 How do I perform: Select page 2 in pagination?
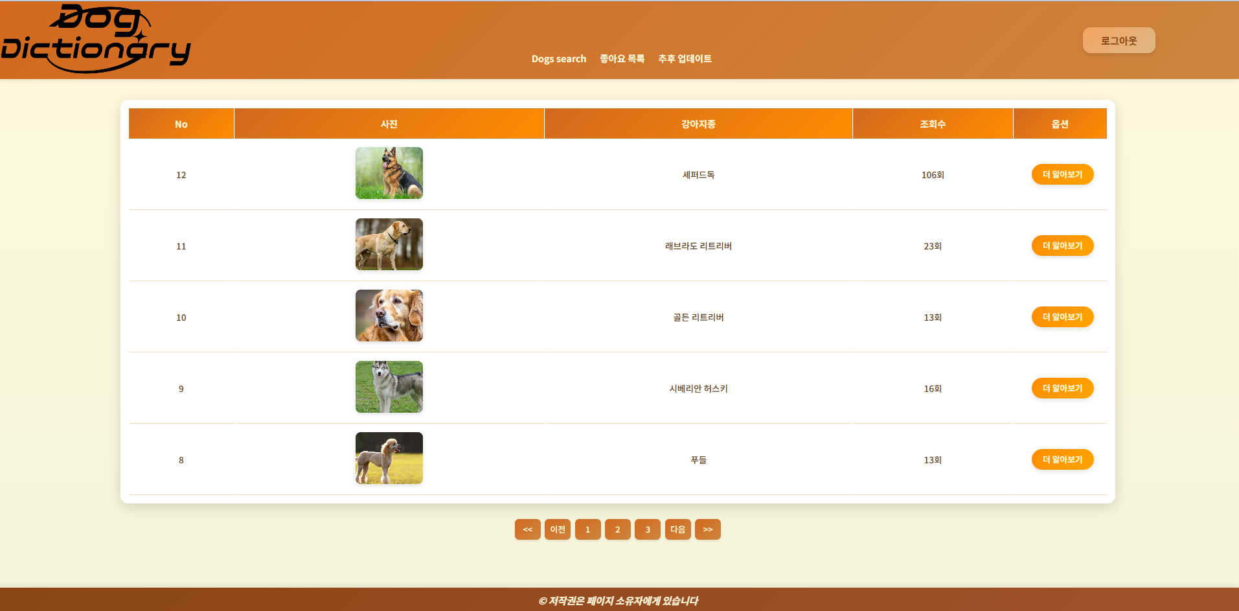(617, 529)
